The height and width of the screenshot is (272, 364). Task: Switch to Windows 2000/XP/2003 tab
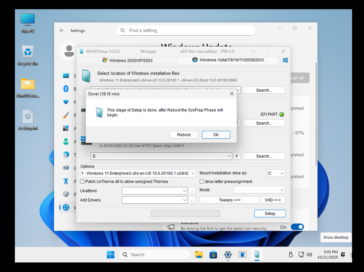127,61
